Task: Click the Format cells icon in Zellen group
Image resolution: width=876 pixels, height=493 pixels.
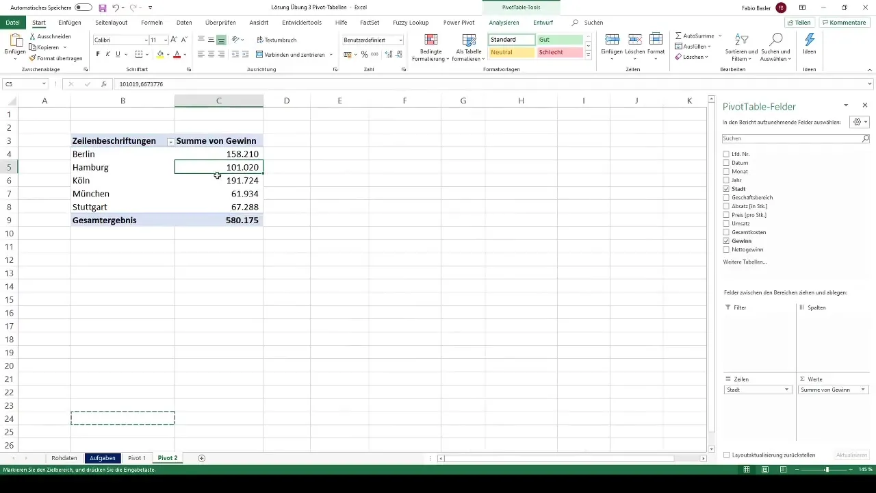Action: pyautogui.click(x=656, y=40)
